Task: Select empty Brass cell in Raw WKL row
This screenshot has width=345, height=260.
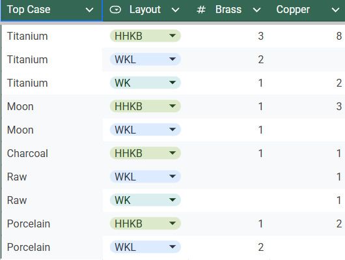Action: click(x=229, y=177)
